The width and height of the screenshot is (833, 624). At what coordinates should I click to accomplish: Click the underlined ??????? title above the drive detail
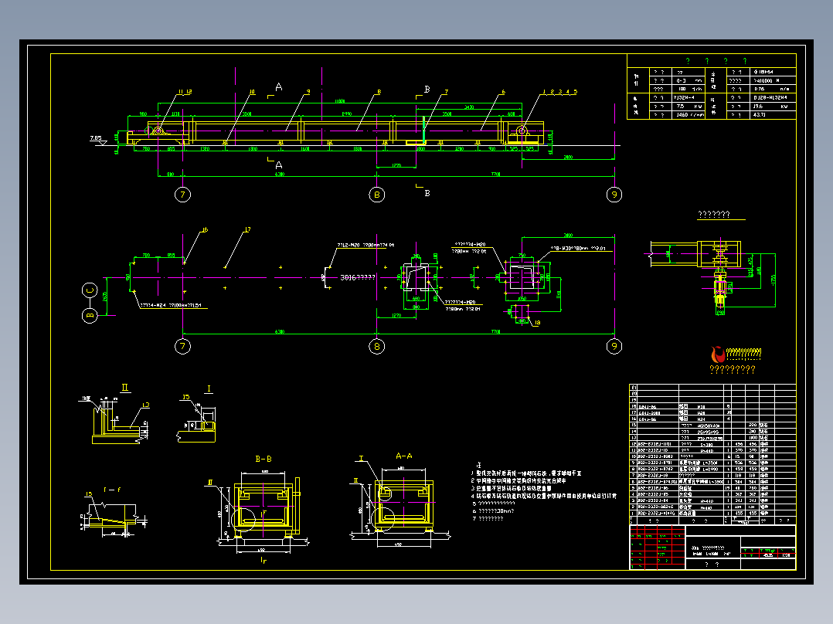(x=714, y=215)
